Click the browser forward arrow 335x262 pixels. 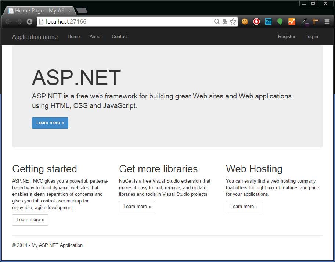point(19,22)
